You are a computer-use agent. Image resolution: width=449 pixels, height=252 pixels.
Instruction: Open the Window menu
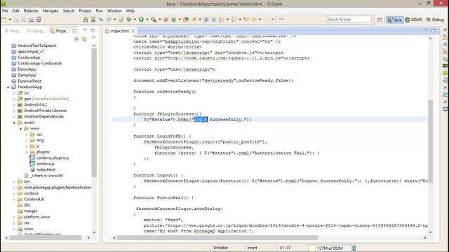(x=114, y=10)
